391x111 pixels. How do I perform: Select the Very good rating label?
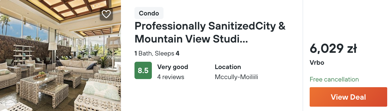click(172, 67)
